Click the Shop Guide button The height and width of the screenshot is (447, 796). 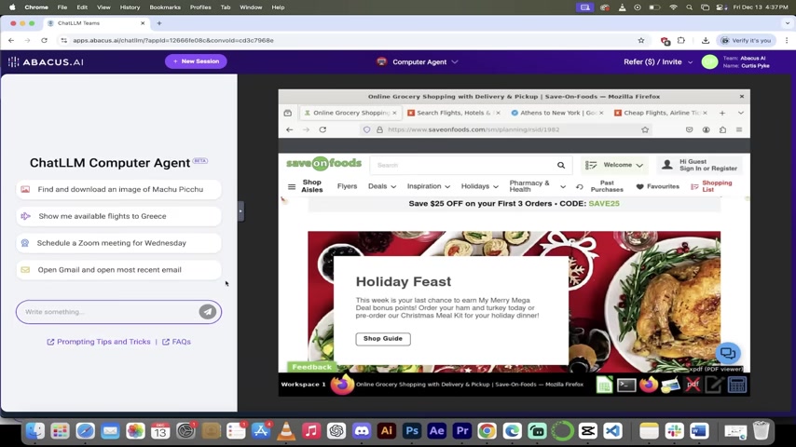383,339
